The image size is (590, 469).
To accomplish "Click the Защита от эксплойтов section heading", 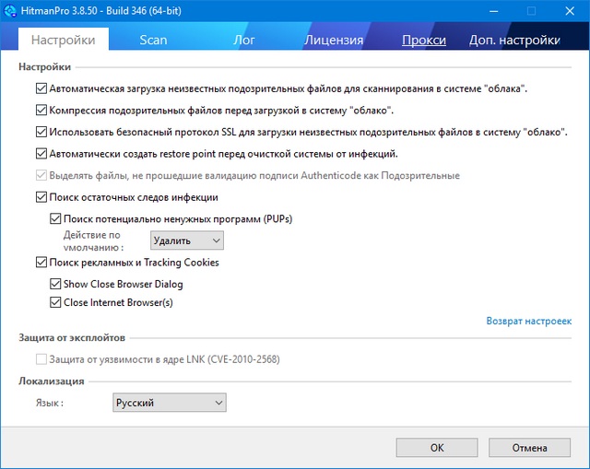I will (x=72, y=338).
